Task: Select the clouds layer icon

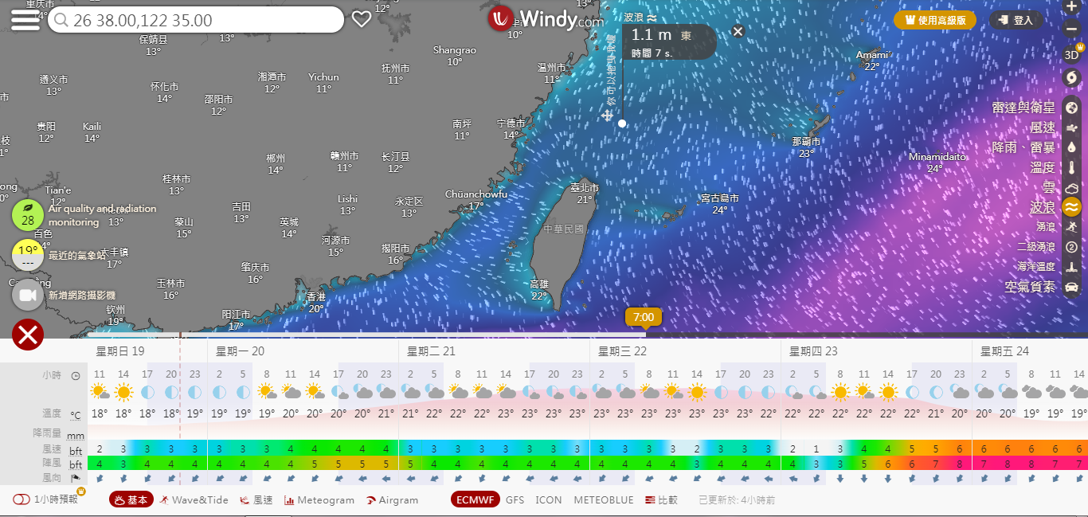Action: tap(1071, 188)
